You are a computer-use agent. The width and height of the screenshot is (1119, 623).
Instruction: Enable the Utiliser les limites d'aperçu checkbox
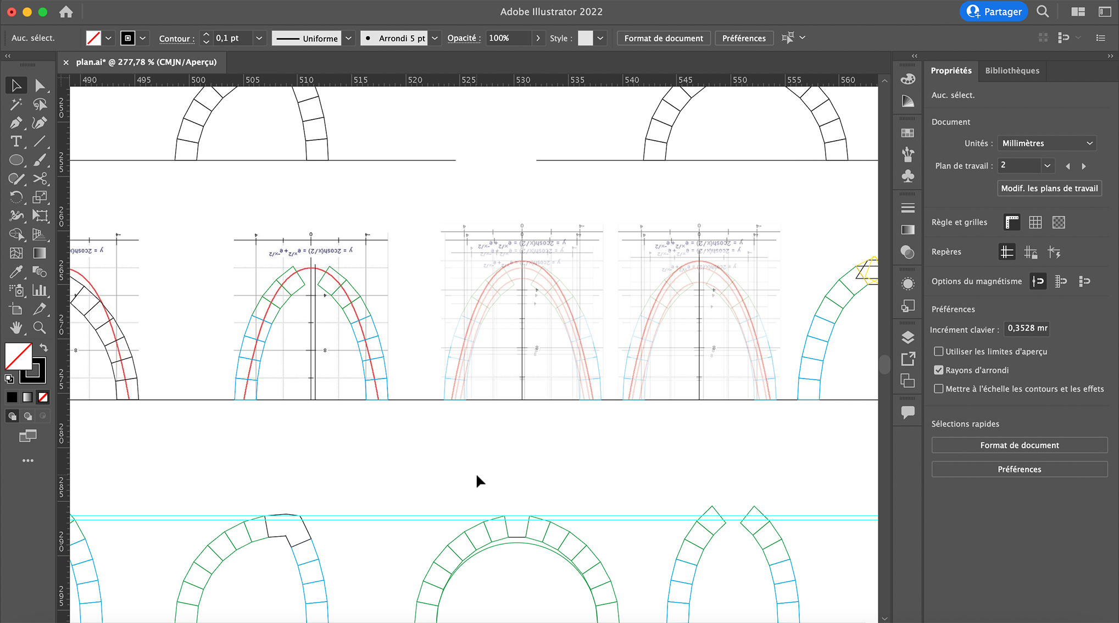click(x=939, y=351)
